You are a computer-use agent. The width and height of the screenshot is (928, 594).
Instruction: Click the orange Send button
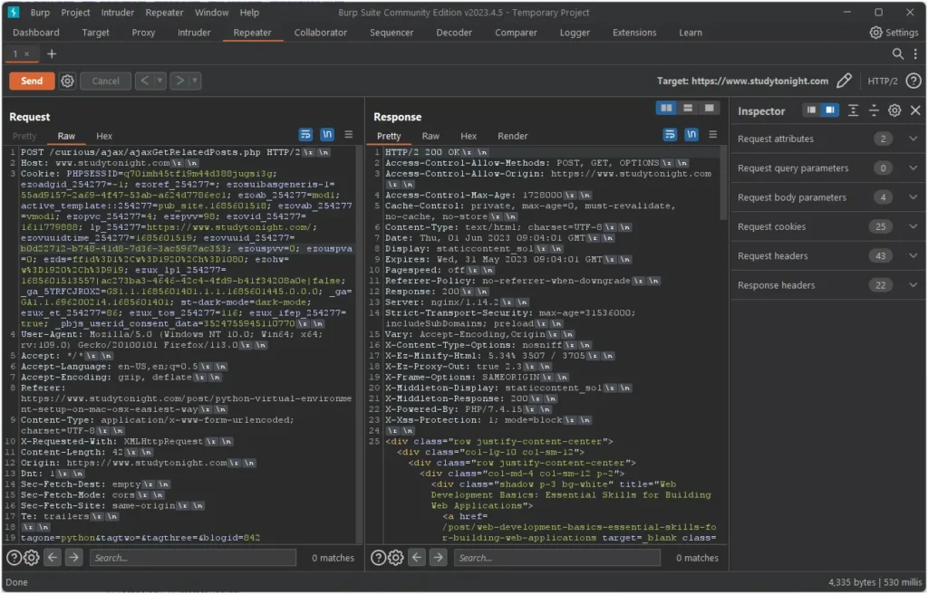click(32, 81)
